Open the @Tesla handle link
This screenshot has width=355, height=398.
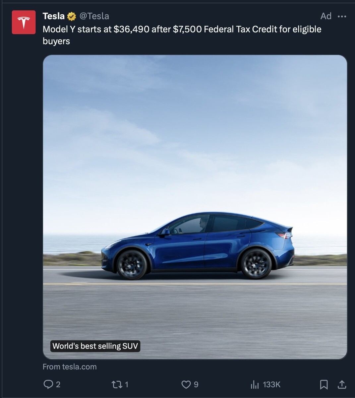94,16
